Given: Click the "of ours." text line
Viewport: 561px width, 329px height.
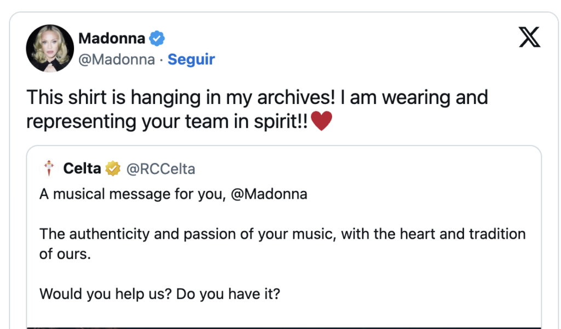Looking at the screenshot, I should click(65, 254).
